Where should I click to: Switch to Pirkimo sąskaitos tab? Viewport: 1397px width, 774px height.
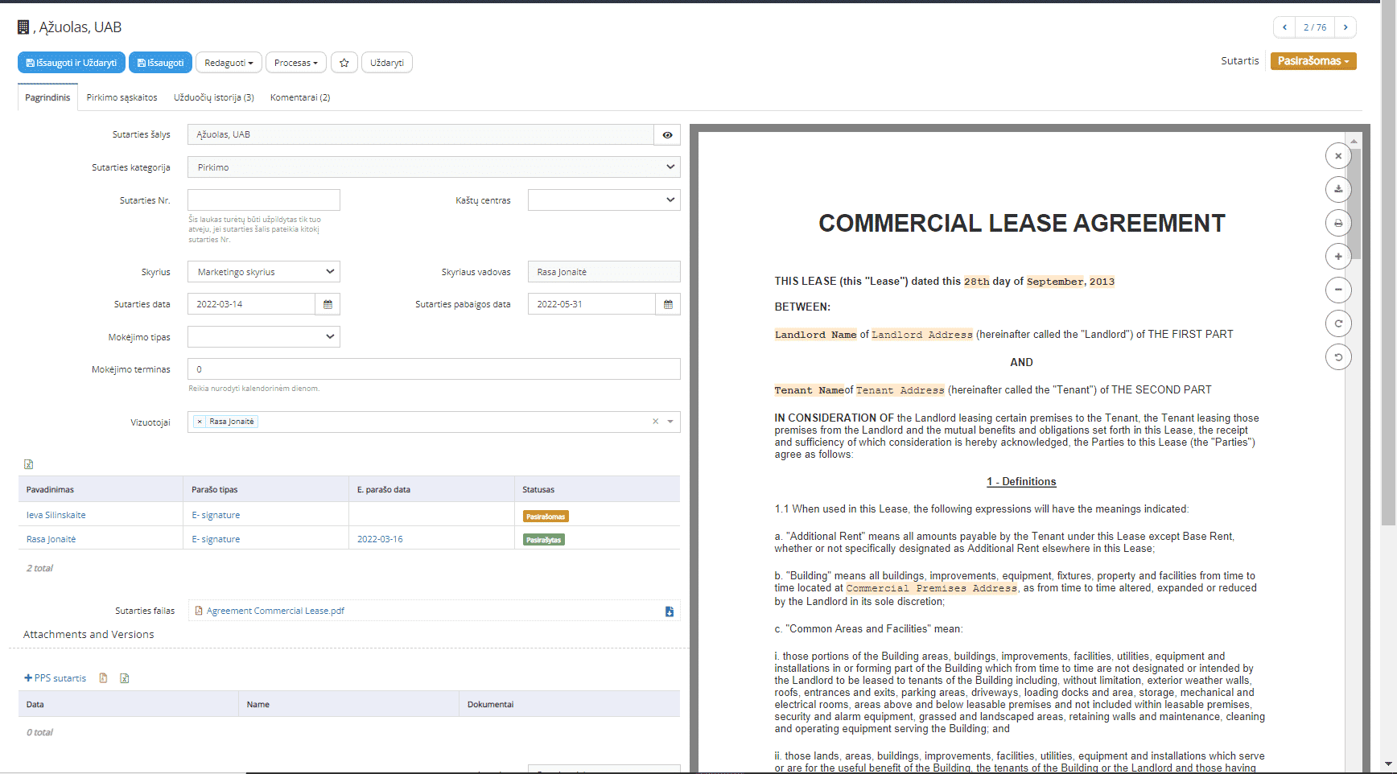coord(122,97)
